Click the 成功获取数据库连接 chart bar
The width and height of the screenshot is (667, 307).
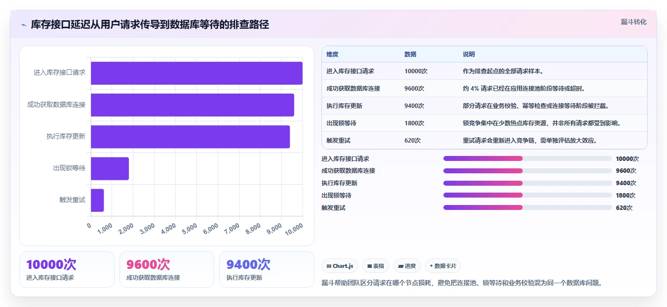pyautogui.click(x=192, y=105)
